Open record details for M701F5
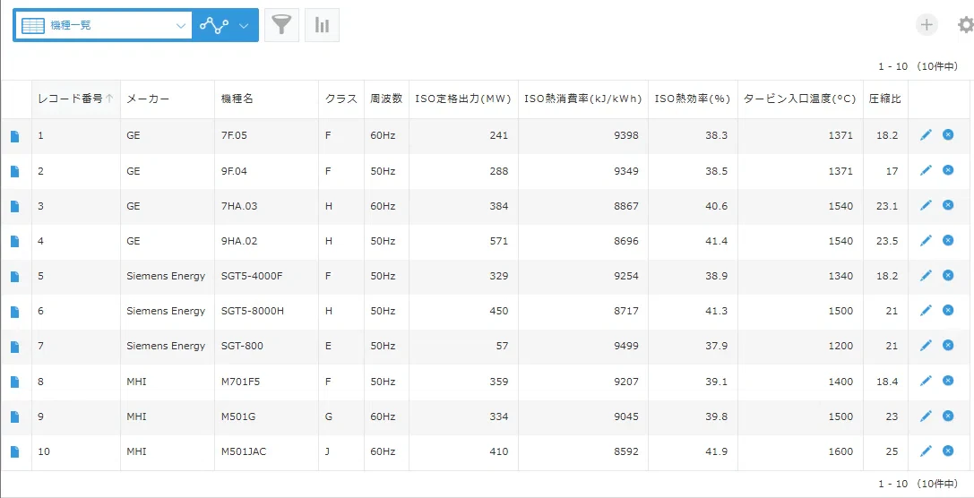Viewport: 974px width, 498px height. pyautogui.click(x=15, y=382)
